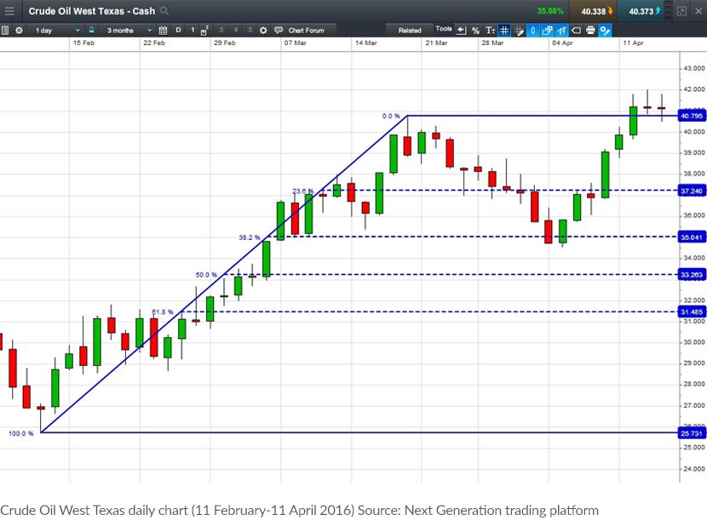Image resolution: width=707 pixels, height=526 pixels.
Task: Select the percentage tool icon
Action: coord(475,30)
